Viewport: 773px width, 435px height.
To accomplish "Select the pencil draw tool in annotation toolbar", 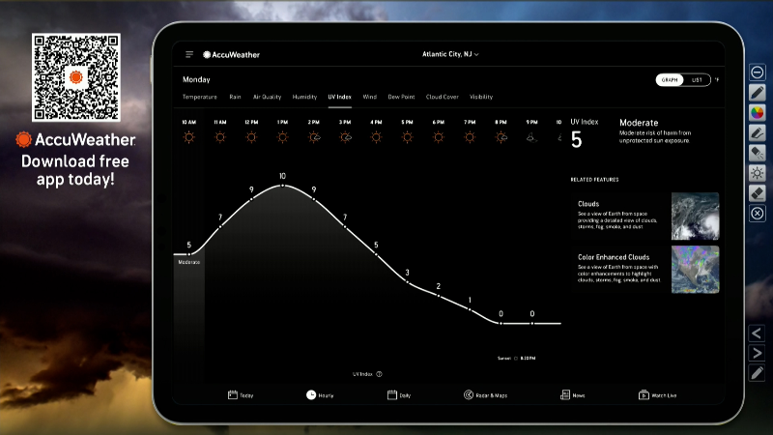I will (758, 93).
